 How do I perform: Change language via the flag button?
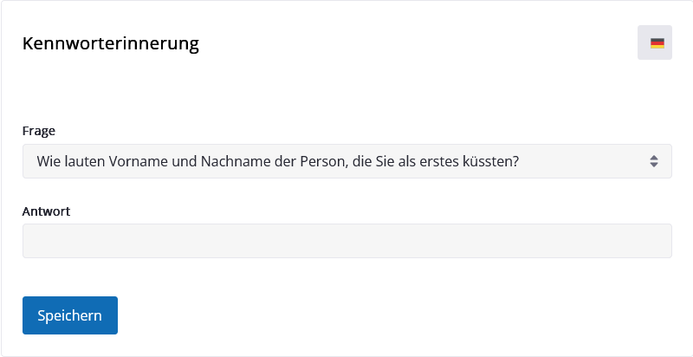pos(655,42)
